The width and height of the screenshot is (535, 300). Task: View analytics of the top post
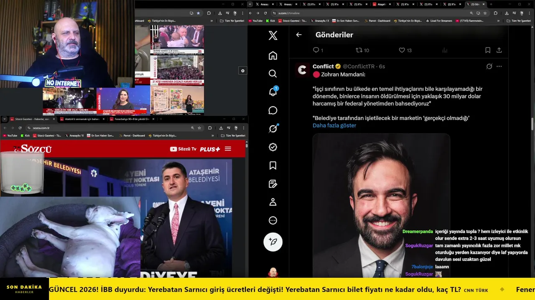445,50
